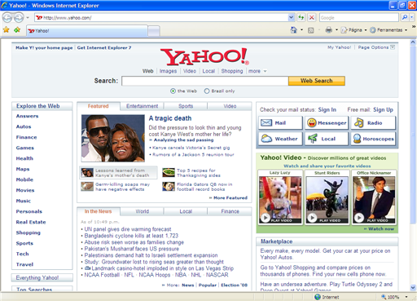The width and height of the screenshot is (417, 301).
Task: Open Horoscopes crystal ball button
Action: click(373, 139)
